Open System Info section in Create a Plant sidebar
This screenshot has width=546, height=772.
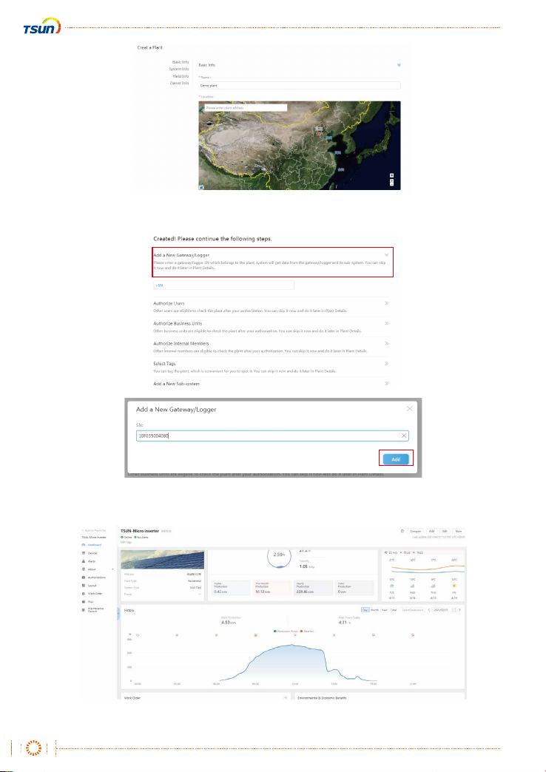[179, 69]
